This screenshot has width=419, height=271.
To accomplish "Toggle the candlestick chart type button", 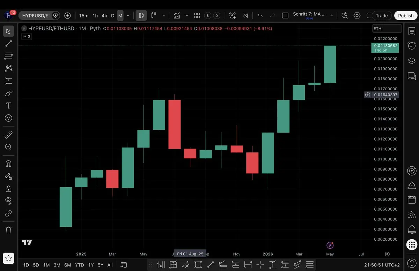I will 141,15.
